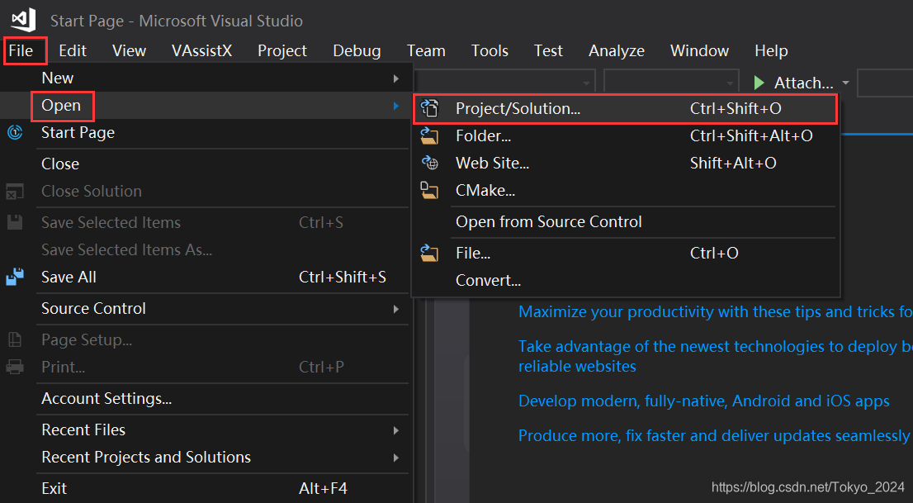Open the Team menu

point(426,50)
